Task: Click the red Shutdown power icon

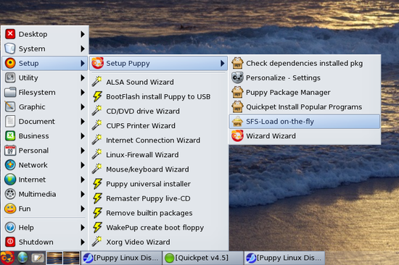Action: [10, 242]
